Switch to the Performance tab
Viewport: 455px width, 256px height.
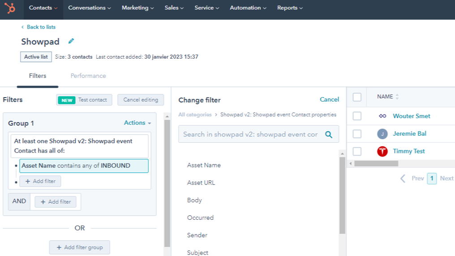point(88,76)
